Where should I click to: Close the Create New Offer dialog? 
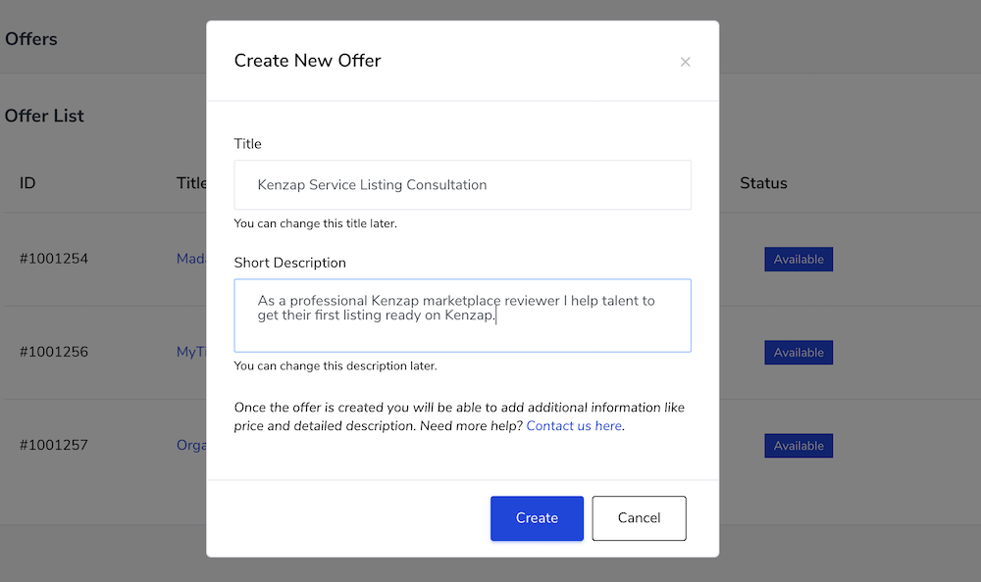coord(685,62)
